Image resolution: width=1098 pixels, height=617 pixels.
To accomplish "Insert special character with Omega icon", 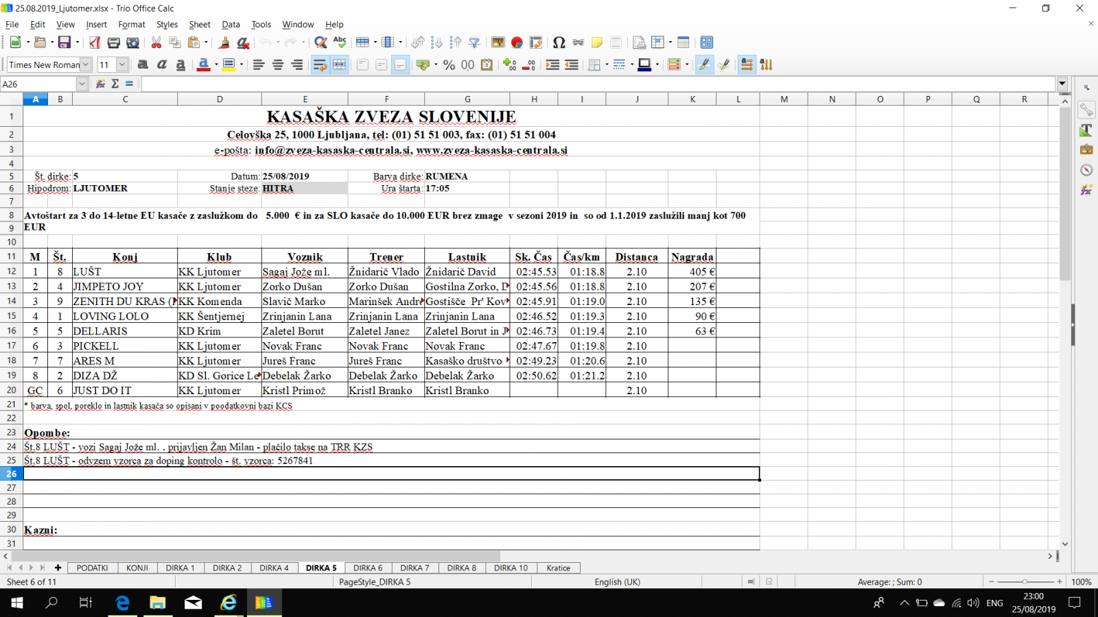I will pos(559,43).
